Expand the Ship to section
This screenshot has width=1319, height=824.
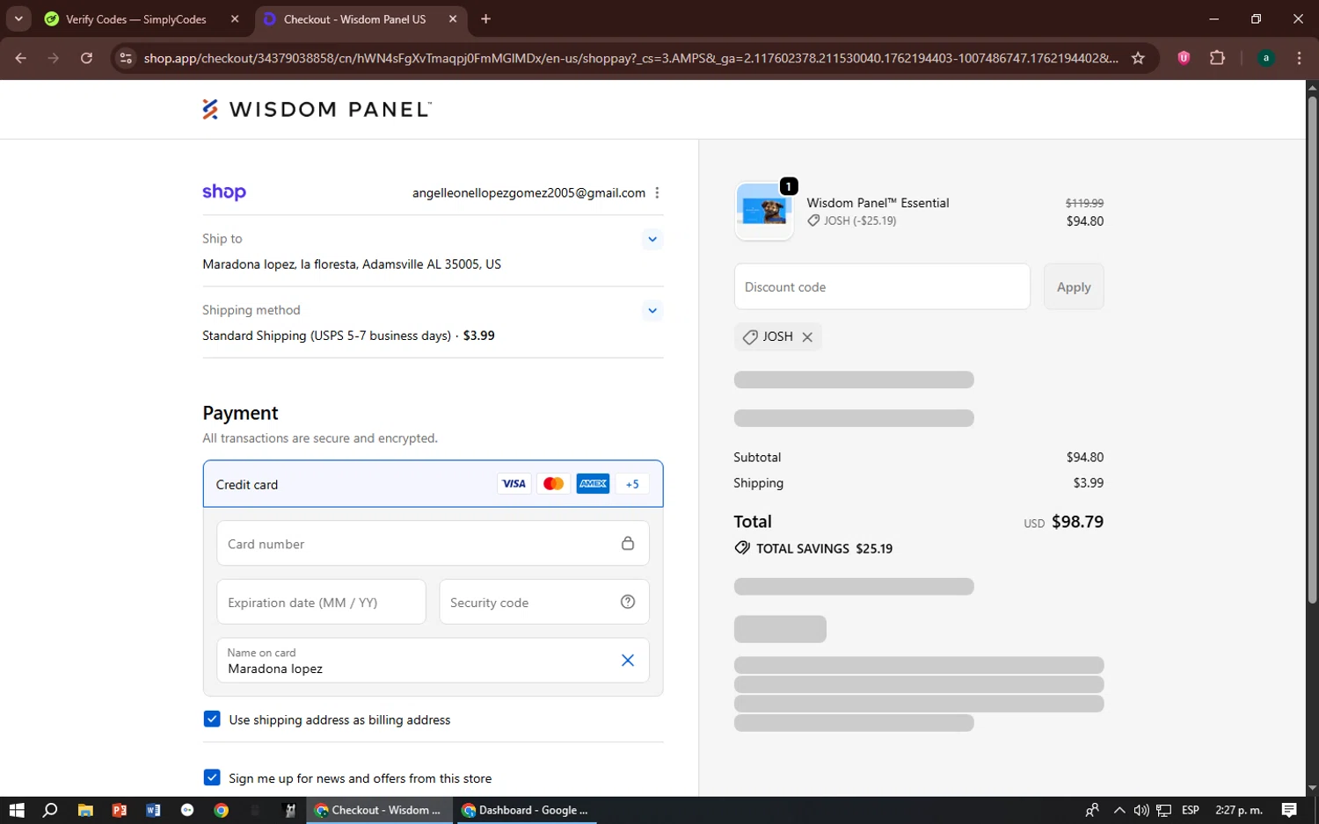pos(652,239)
